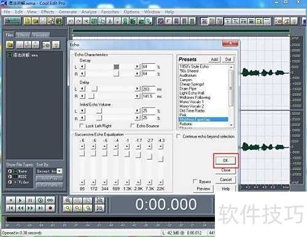307x237 pixels.
Task: Click the Preview button
Action: pyautogui.click(x=203, y=188)
